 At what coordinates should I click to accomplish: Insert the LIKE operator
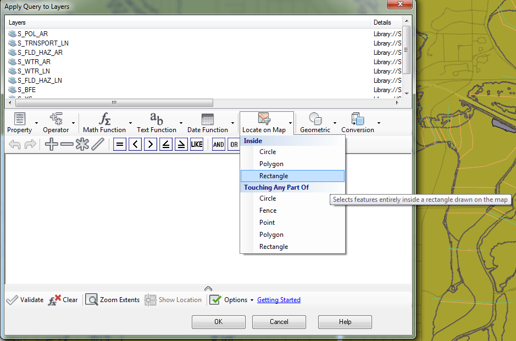click(x=197, y=144)
